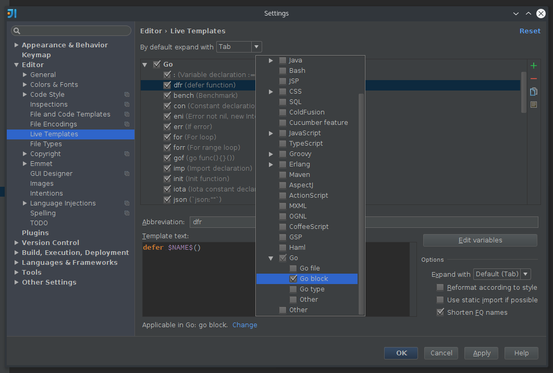
Task: Click the restore deleted defaults icon
Action: point(533,105)
